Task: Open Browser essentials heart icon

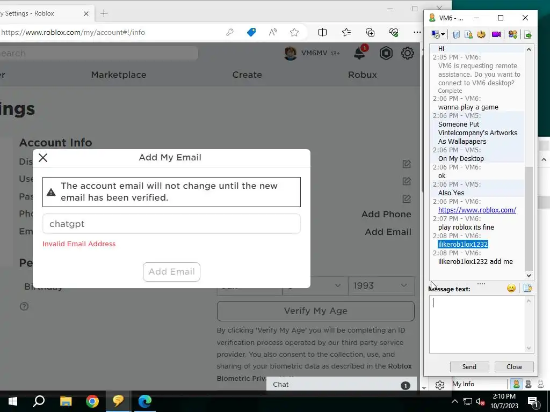Action: (x=394, y=33)
